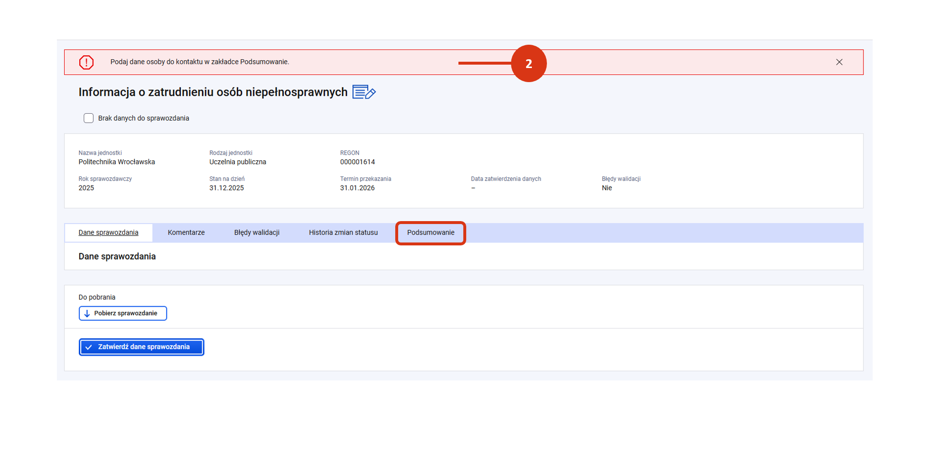This screenshot has width=931, height=449.
Task: Click the Brak danych do sprawozdania label
Action: tap(143, 118)
